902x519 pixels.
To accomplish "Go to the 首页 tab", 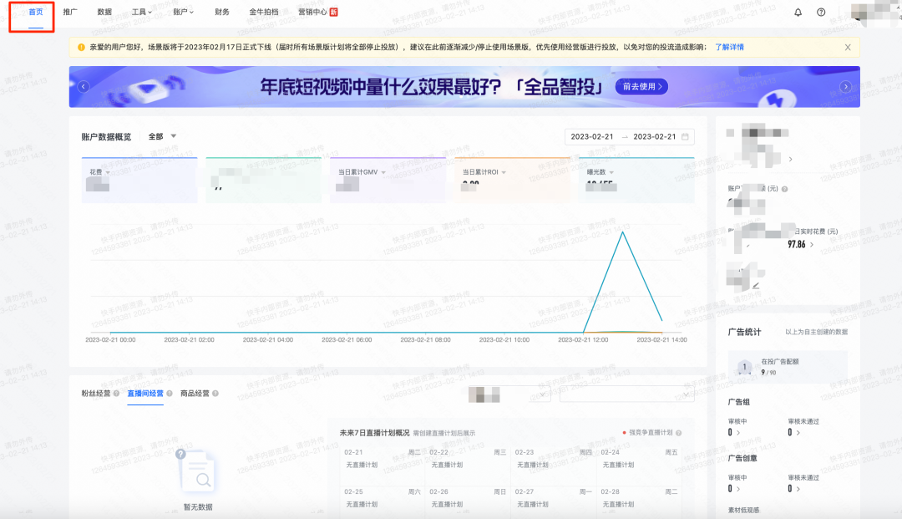I will [x=36, y=12].
